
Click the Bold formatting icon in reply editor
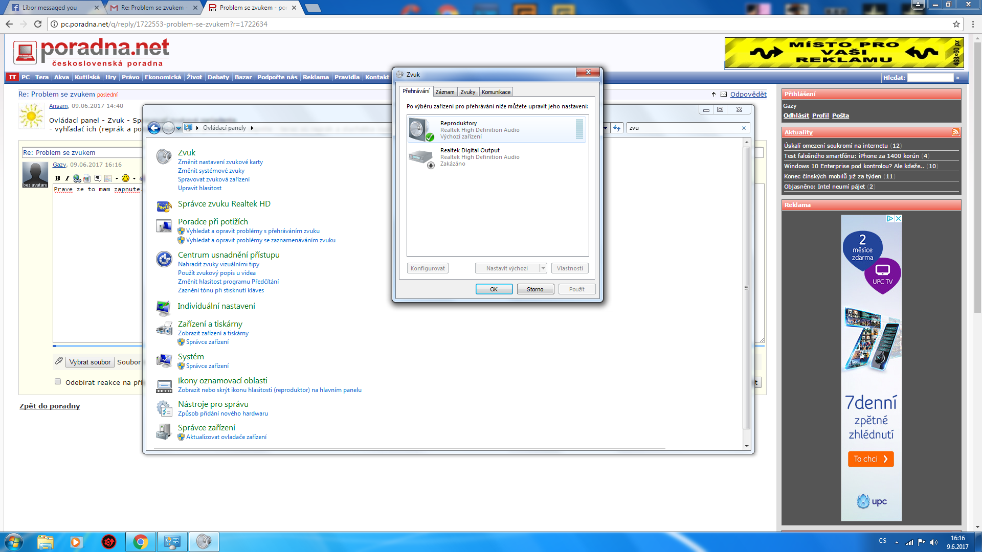pos(58,178)
